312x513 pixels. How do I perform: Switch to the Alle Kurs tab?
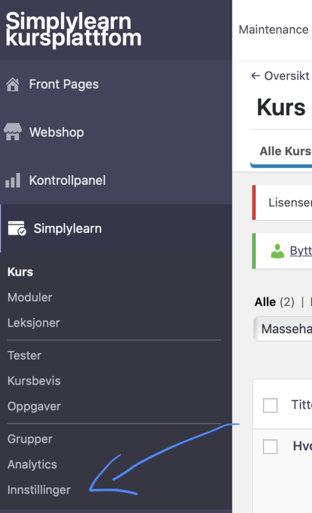click(x=285, y=151)
